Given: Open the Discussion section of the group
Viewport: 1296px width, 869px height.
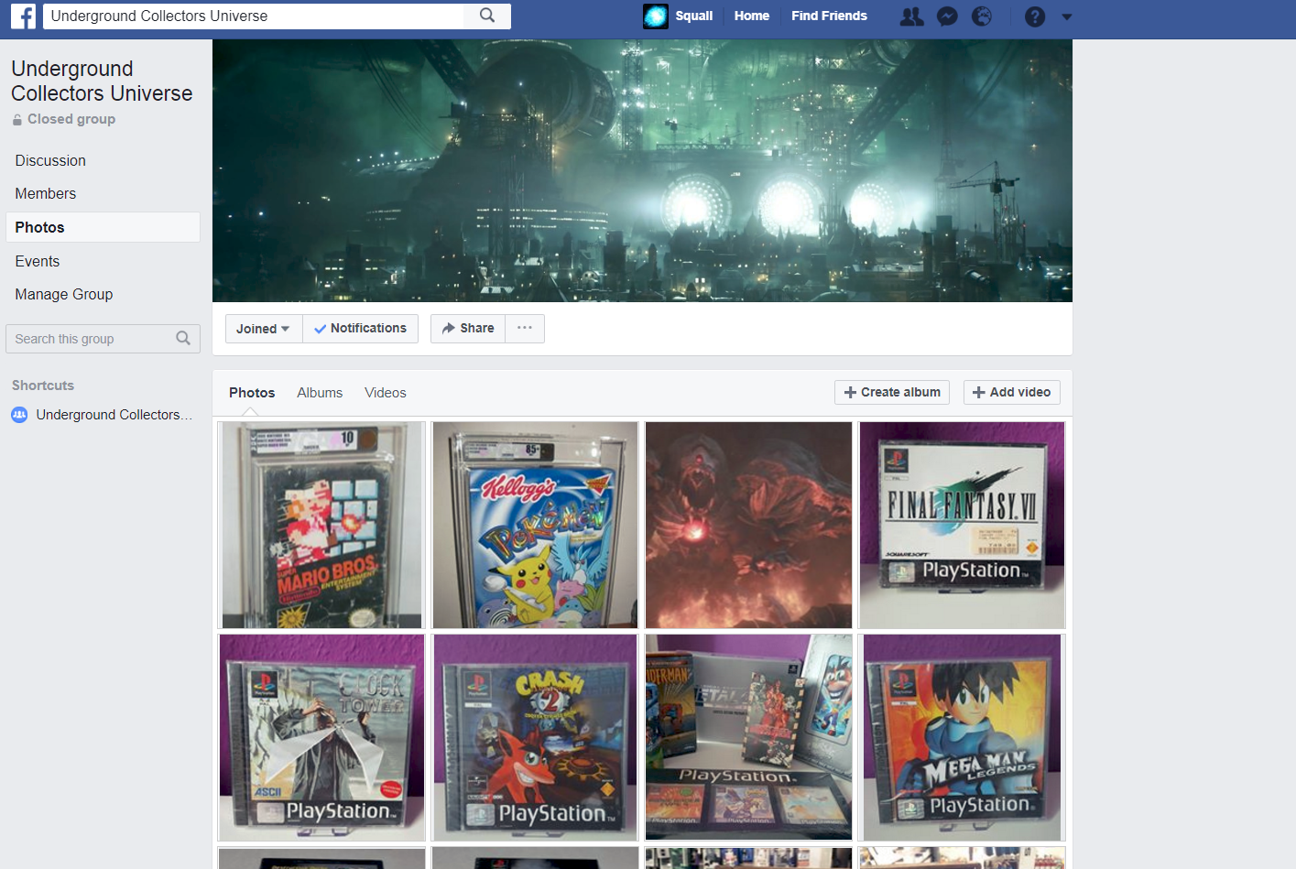Looking at the screenshot, I should [x=50, y=160].
